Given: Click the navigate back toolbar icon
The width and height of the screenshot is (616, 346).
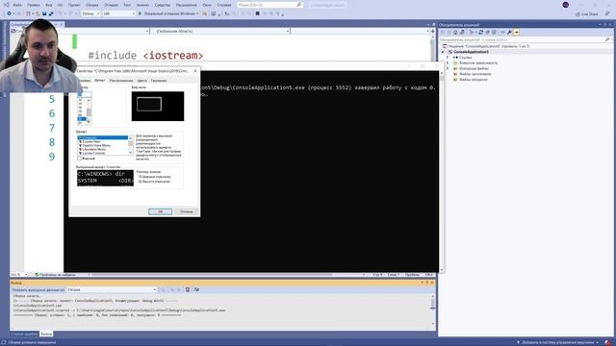Looking at the screenshot, I should click(9, 13).
